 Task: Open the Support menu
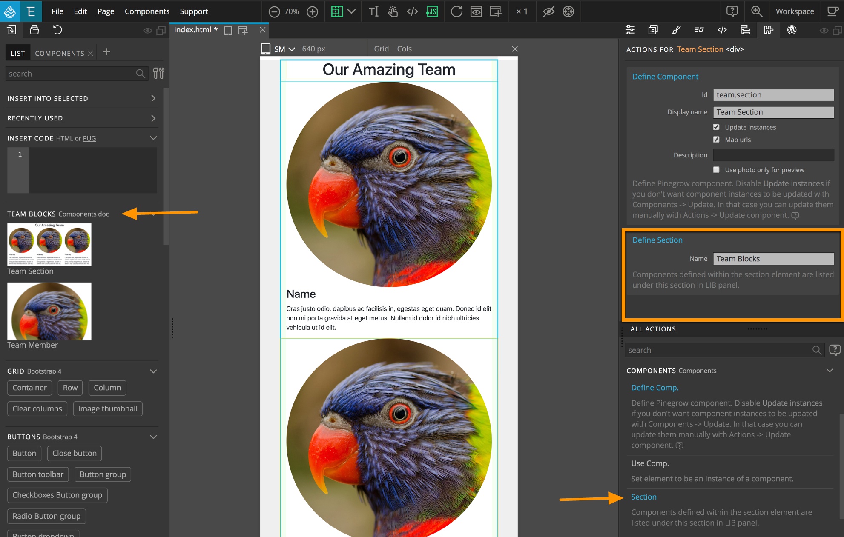click(x=194, y=11)
